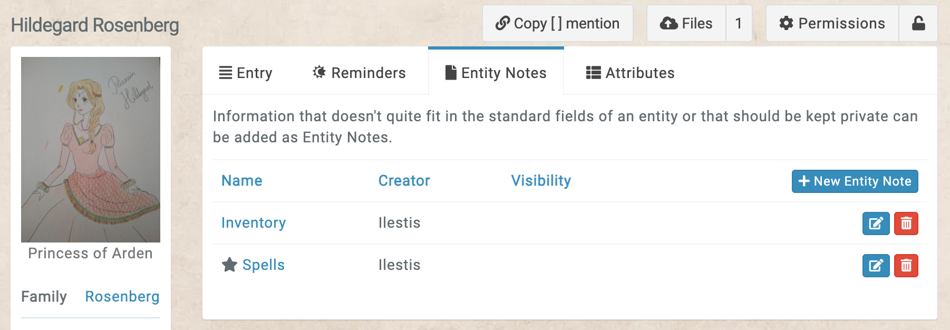Screen dimensions: 950x330
Task: Edit the Inventory entity note
Action: (876, 224)
